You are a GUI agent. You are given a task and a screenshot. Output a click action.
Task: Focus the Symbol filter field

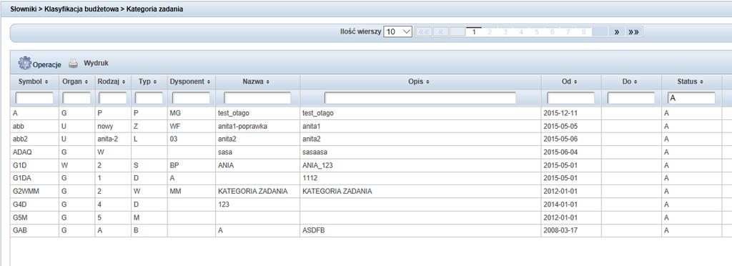[x=34, y=98]
